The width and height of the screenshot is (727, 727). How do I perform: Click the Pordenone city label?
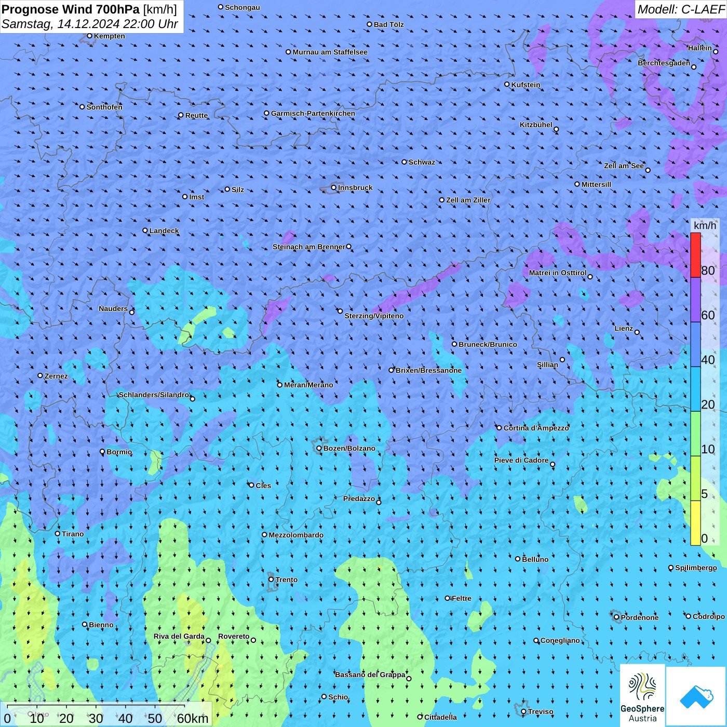(x=640, y=617)
